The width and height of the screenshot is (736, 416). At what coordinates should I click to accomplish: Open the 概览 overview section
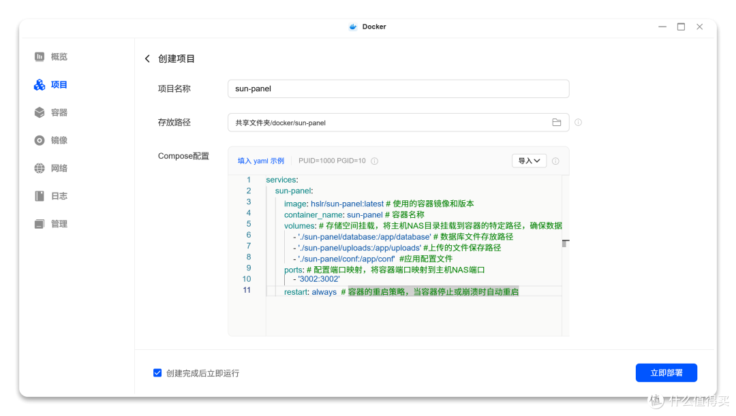click(50, 57)
